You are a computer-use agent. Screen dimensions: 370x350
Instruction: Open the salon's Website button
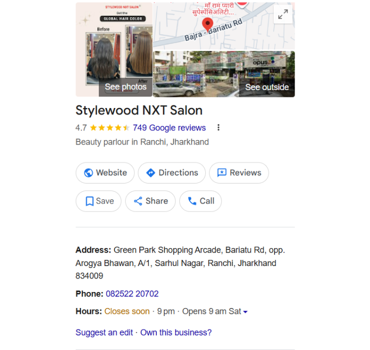pyautogui.click(x=105, y=172)
